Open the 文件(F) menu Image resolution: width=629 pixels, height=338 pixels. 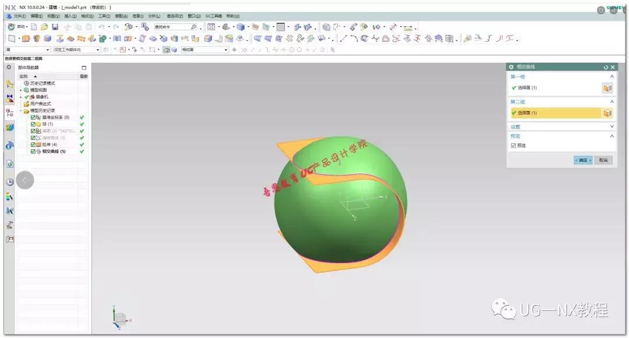(x=19, y=16)
